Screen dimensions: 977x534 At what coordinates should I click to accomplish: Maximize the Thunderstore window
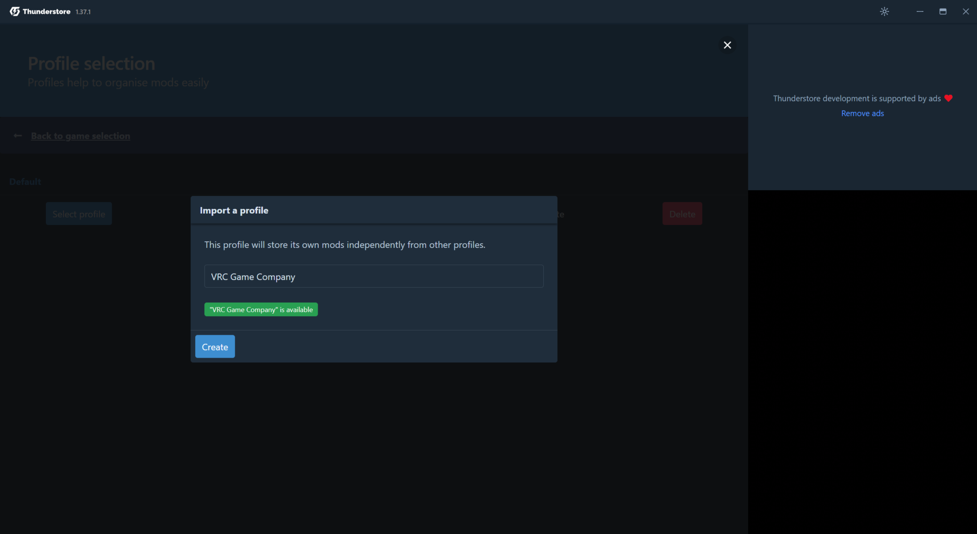(943, 11)
